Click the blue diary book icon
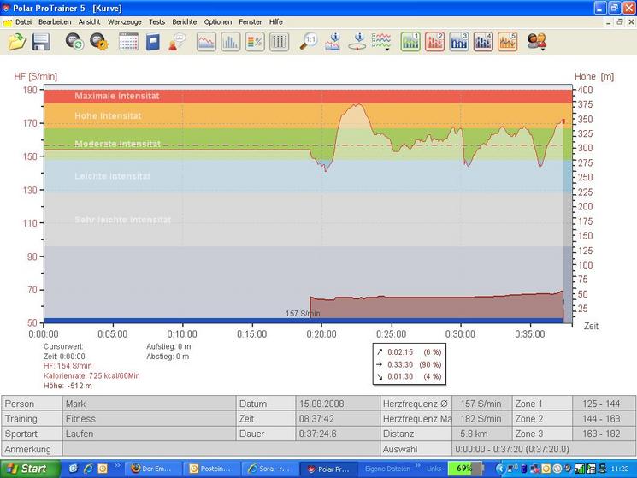Viewport: 637px width, 478px height. coord(153,41)
